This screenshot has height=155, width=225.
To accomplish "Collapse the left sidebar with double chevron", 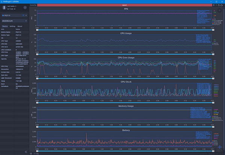I will coord(26,152).
